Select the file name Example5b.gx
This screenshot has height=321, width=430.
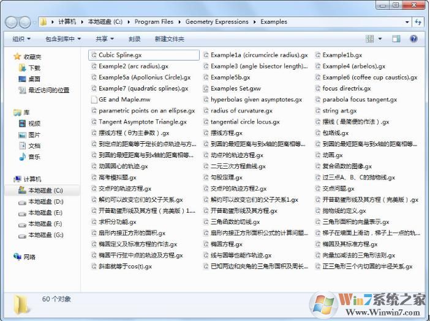click(x=230, y=78)
